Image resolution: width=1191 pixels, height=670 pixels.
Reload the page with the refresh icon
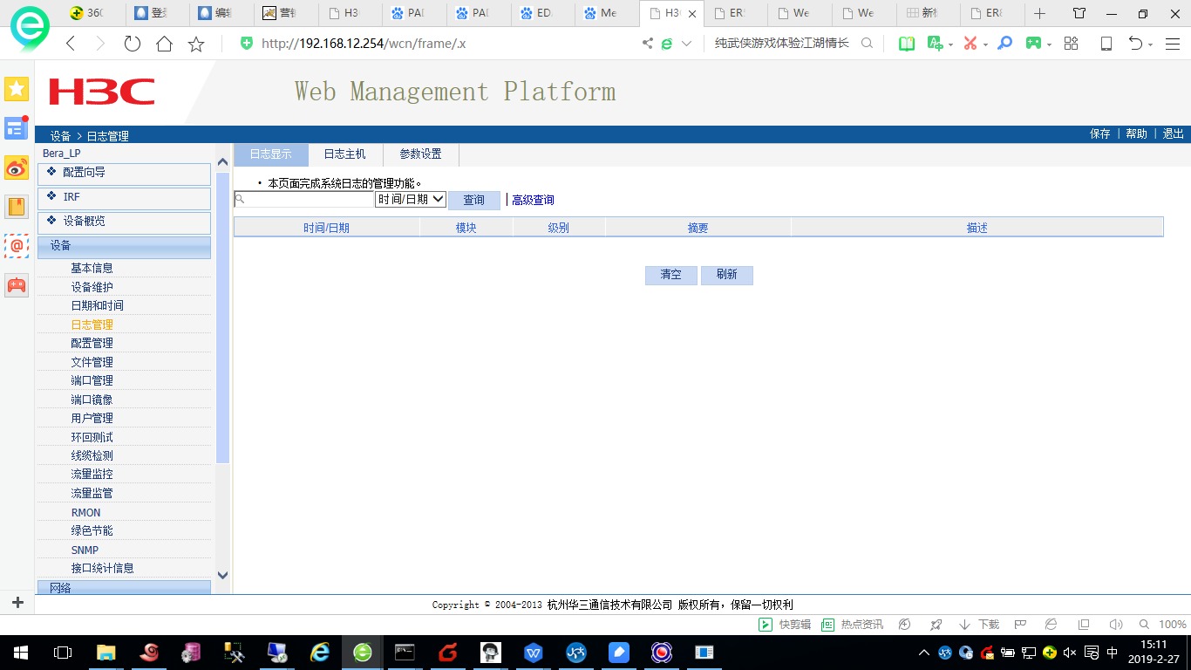[132, 44]
